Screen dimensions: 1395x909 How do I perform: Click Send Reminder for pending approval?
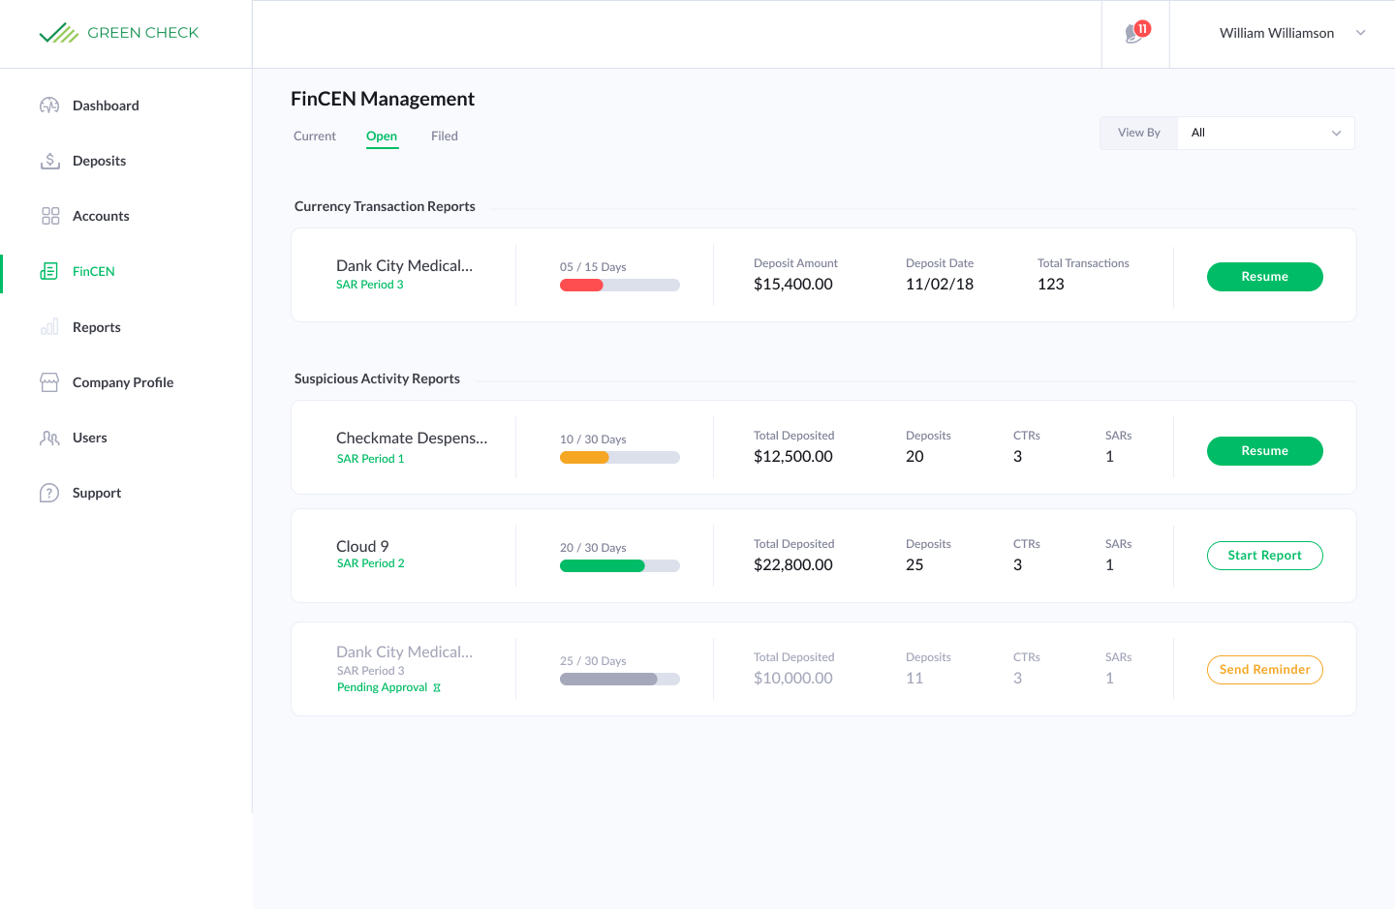[1264, 670]
